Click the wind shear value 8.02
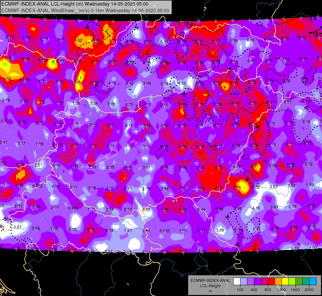Image resolution: width=322 pixels, height=296 pixels. click(x=287, y=81)
